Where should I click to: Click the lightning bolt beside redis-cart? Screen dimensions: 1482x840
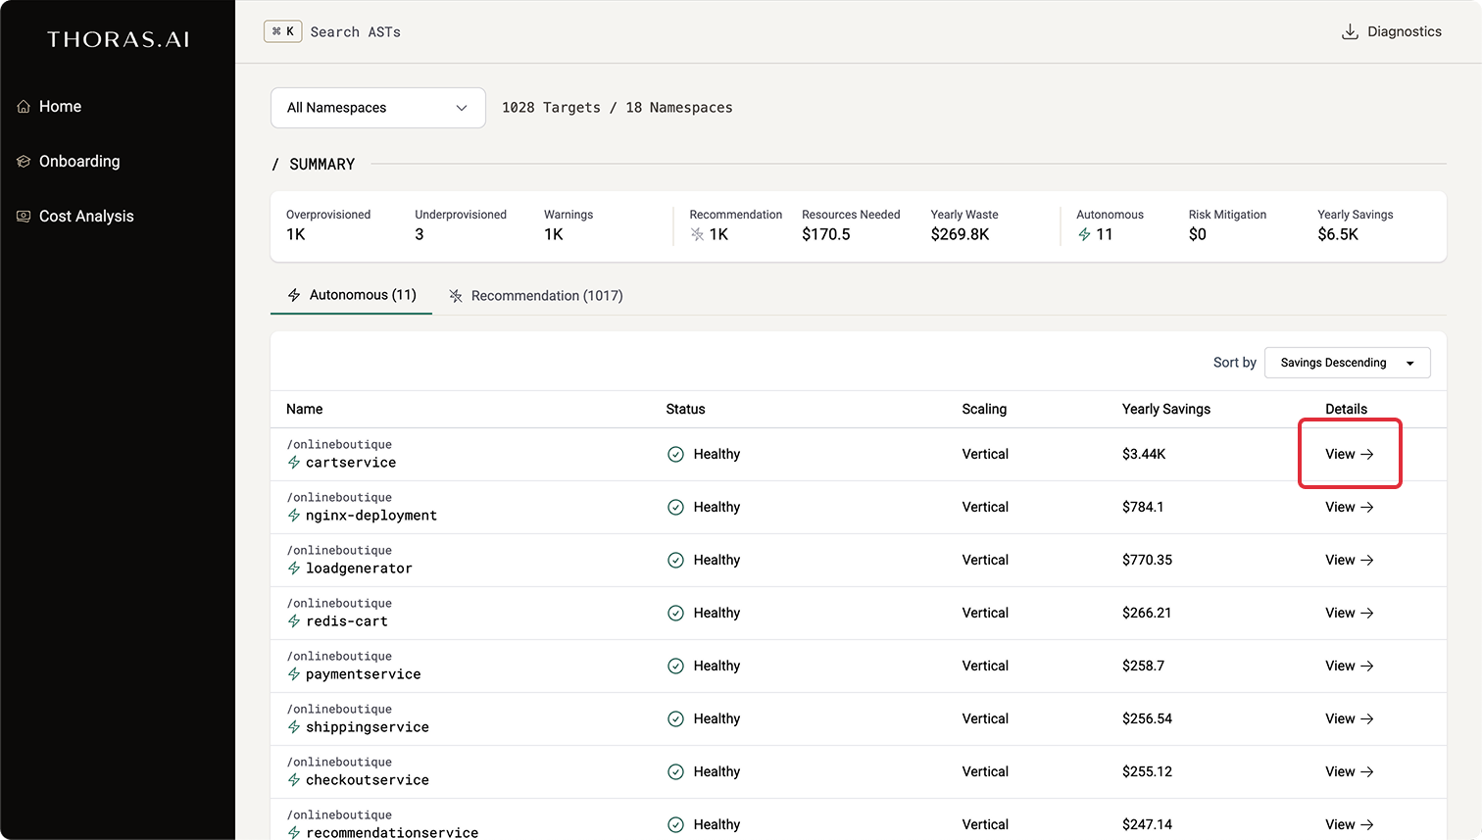pyautogui.click(x=294, y=621)
